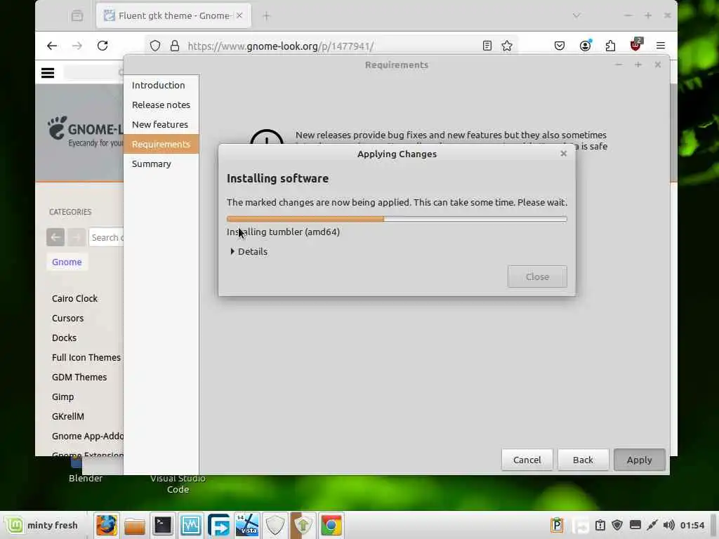
Task: Open the system monitor taskbar icon
Action: point(191,525)
